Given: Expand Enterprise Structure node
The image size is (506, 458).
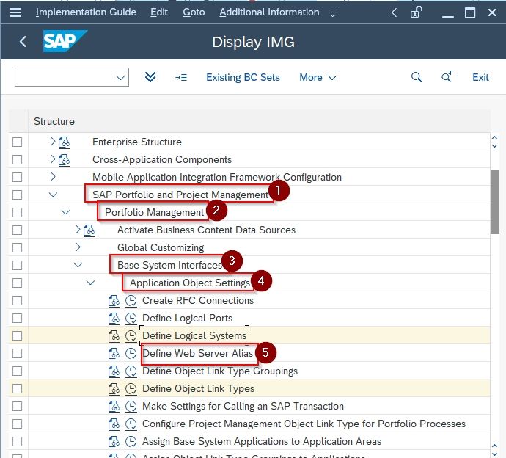Looking at the screenshot, I should coord(53,141).
